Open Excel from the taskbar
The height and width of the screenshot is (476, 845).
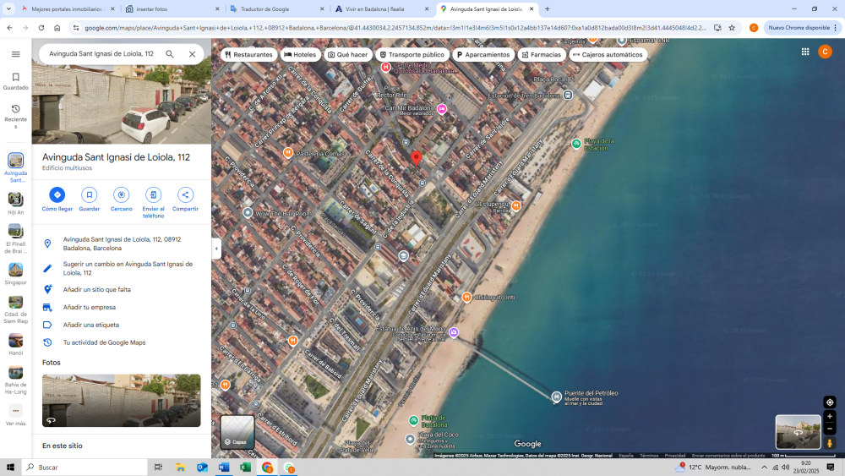(245, 468)
